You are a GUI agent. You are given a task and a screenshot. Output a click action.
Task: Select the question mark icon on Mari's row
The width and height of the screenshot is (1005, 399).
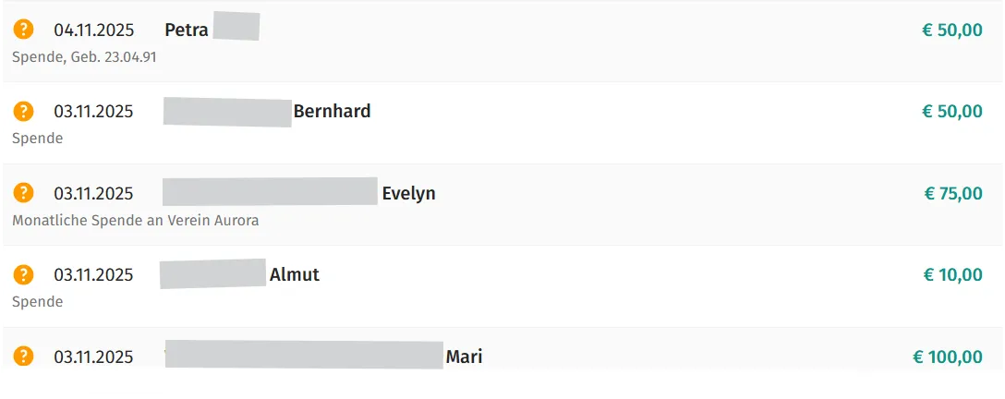(23, 357)
